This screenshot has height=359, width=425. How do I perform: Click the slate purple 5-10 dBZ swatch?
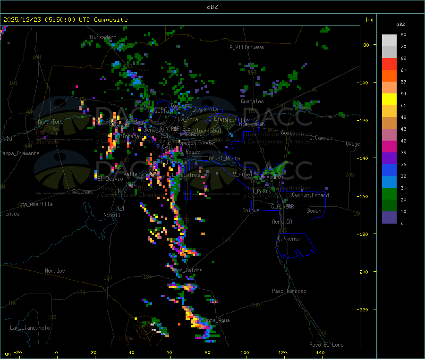[389, 217]
